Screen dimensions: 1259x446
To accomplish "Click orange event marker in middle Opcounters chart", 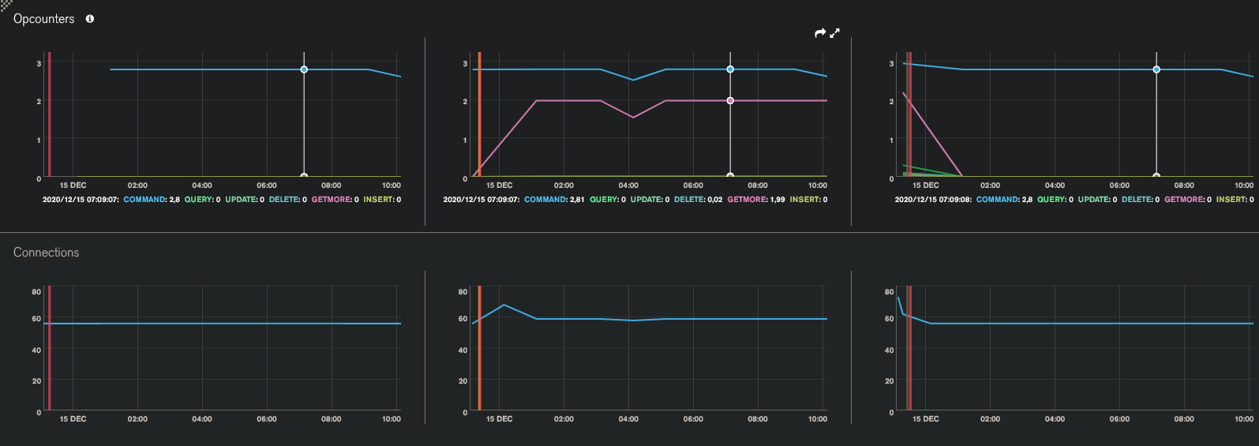I will pyautogui.click(x=479, y=114).
